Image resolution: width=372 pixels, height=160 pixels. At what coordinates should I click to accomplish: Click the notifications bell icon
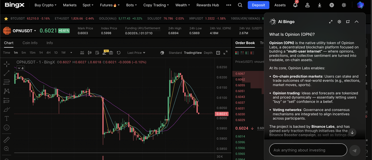tap(295, 5)
